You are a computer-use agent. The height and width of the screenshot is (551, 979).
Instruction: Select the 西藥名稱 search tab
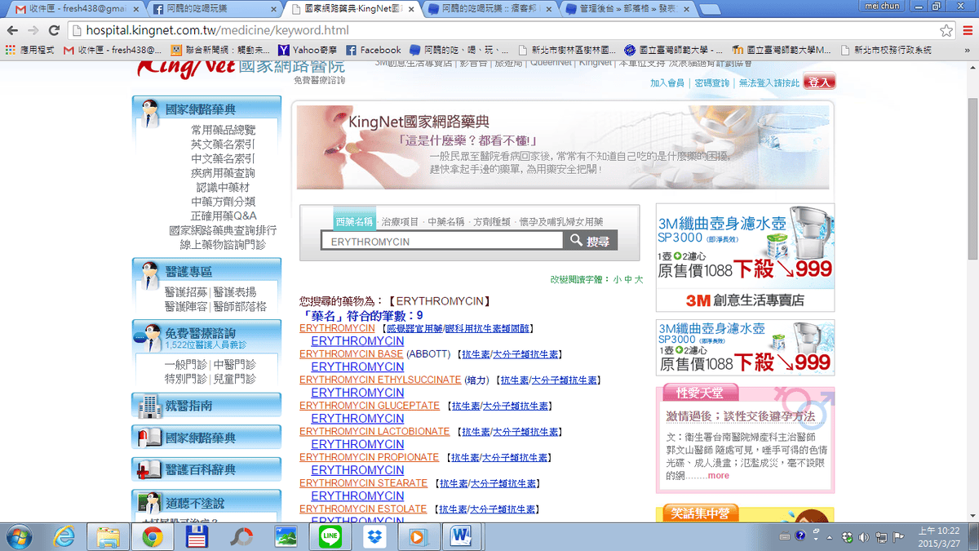[354, 221]
